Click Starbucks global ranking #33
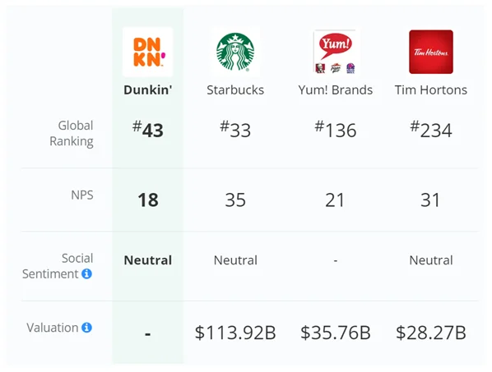492x372 pixels. point(235,129)
